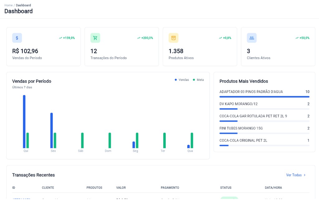Click the ID column header
This screenshot has width=319, height=204.
tap(14, 188)
